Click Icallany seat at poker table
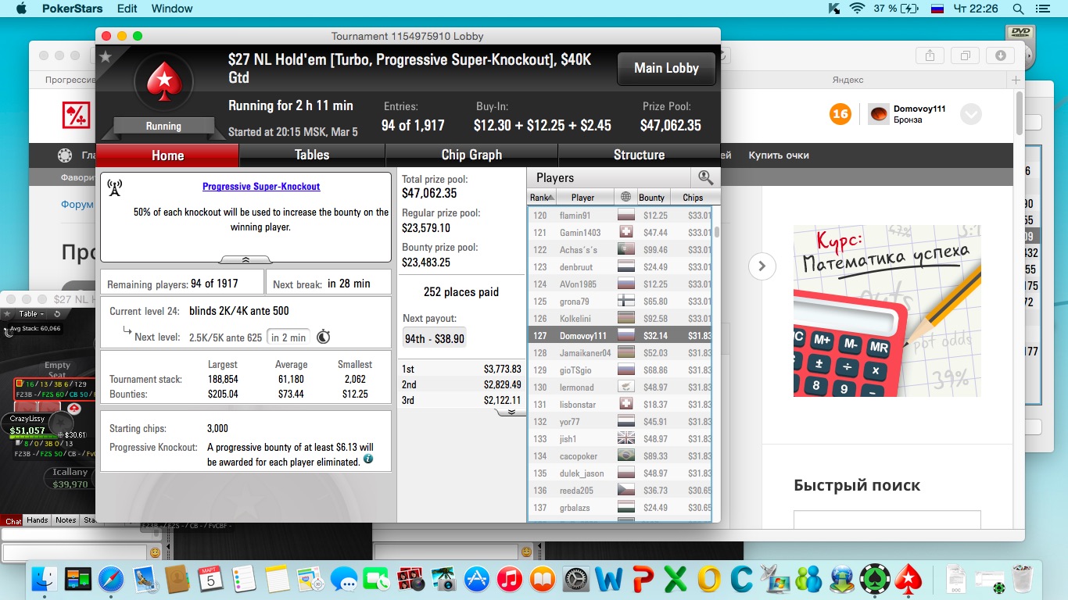This screenshot has height=600, width=1068. [70, 478]
